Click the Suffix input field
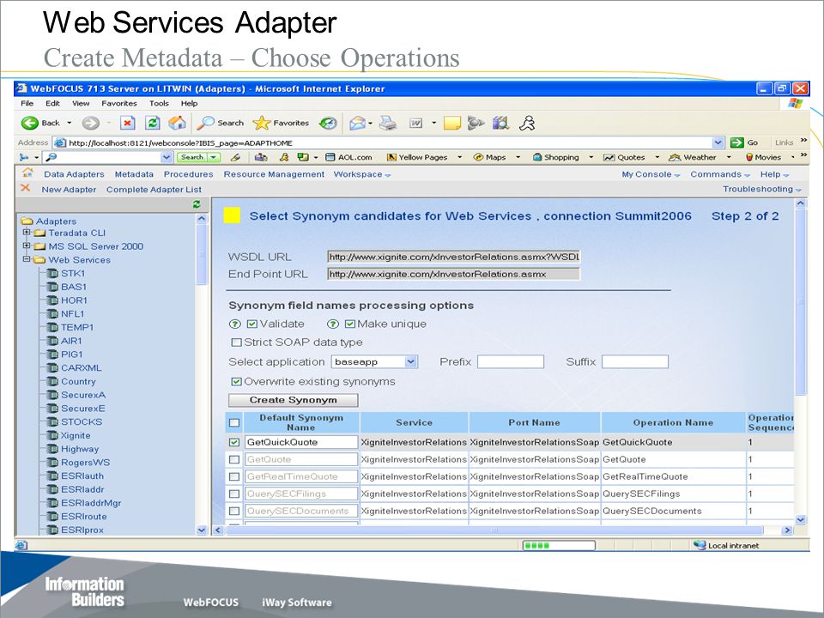Screen dimensions: 824x618 635,361
